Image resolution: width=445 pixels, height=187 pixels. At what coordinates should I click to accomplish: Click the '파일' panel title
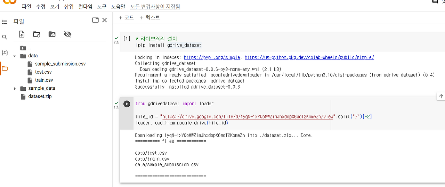pos(19,22)
